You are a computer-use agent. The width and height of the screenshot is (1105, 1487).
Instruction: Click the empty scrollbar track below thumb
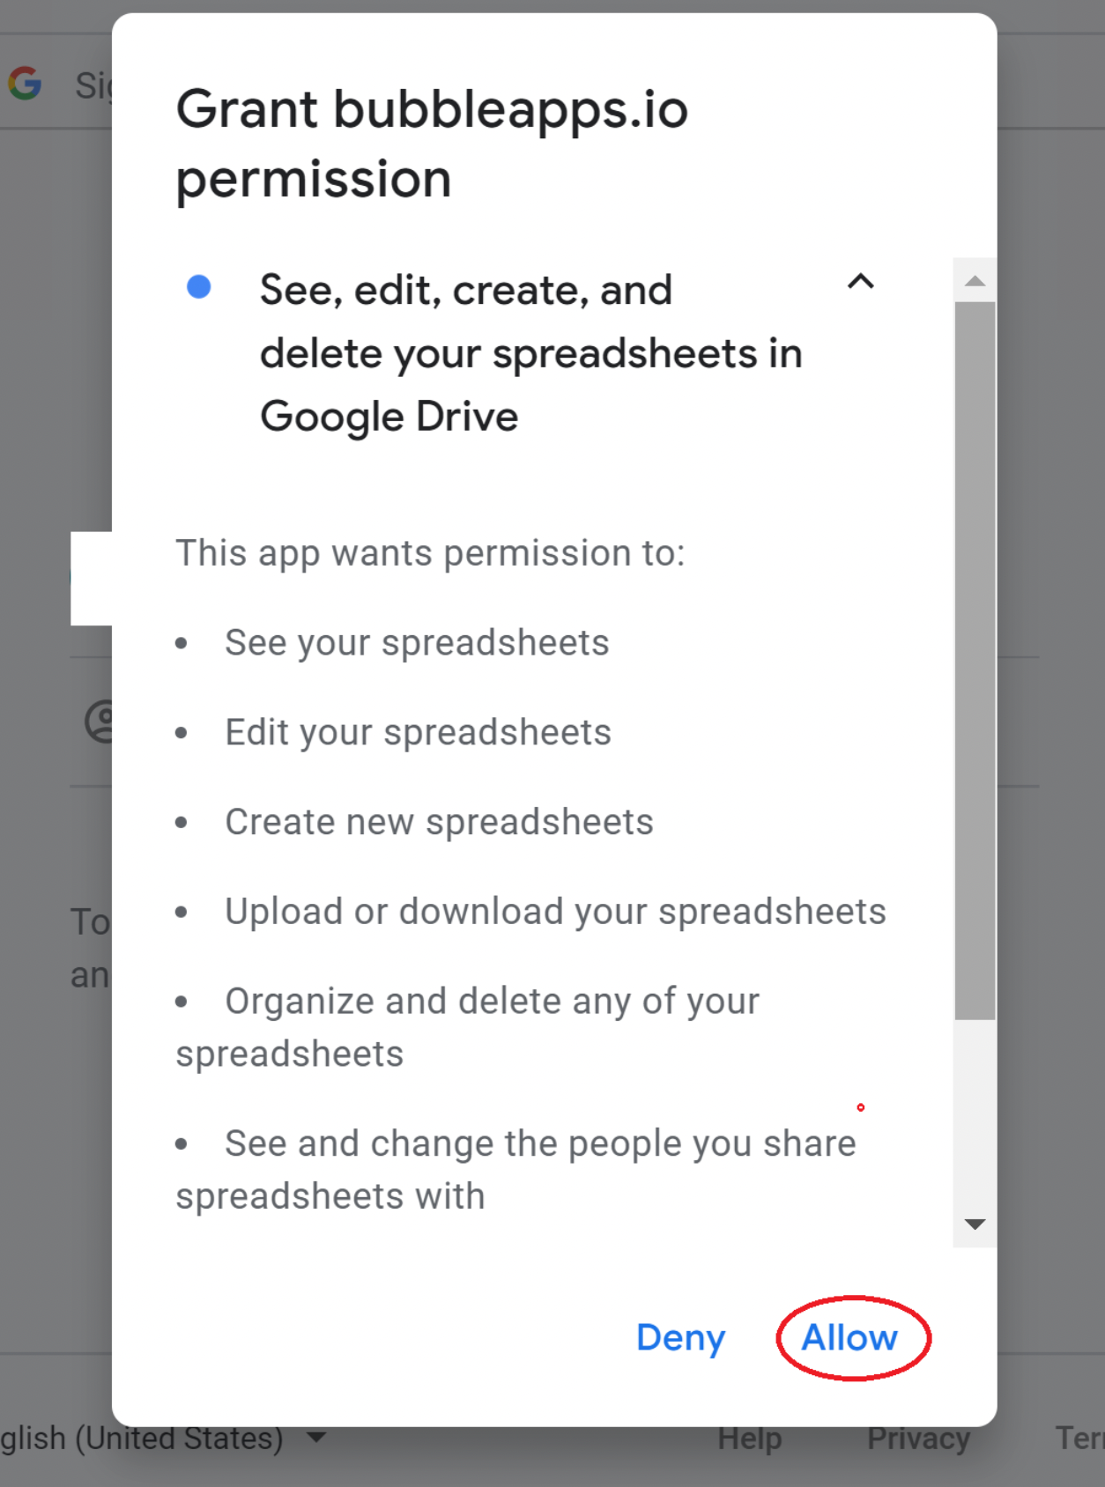[x=975, y=1111]
